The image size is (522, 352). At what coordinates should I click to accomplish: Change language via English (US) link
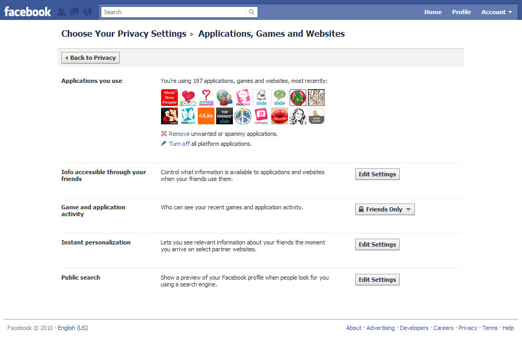point(72,328)
